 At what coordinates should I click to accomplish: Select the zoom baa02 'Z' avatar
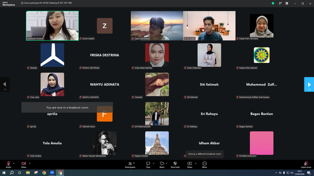tap(105, 26)
